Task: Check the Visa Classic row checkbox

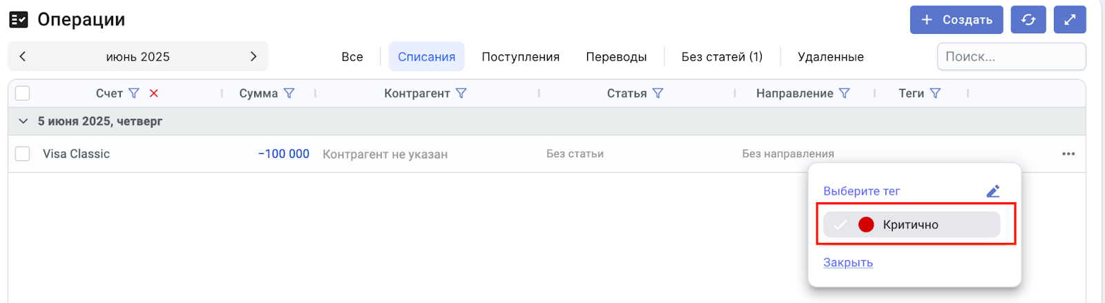Action: pyautogui.click(x=23, y=154)
